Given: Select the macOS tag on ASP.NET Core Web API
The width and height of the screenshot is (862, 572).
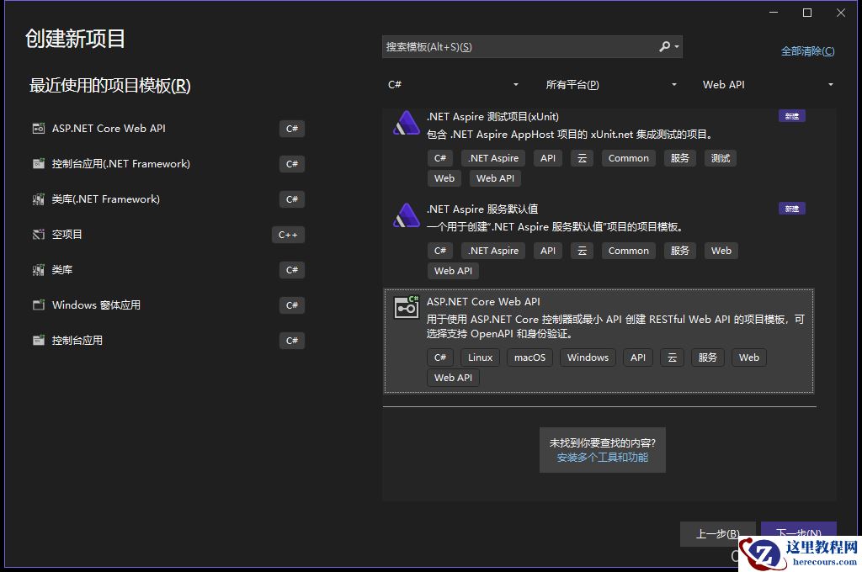Looking at the screenshot, I should pos(529,357).
